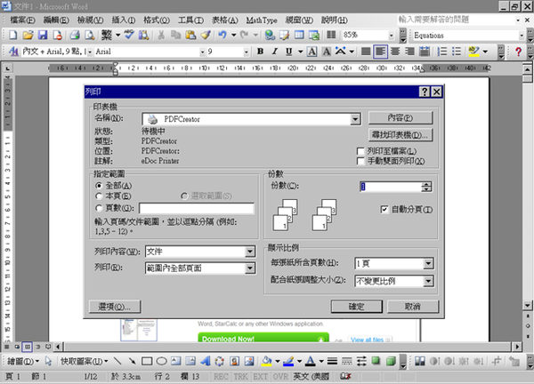Click the New blank document icon

coord(13,35)
